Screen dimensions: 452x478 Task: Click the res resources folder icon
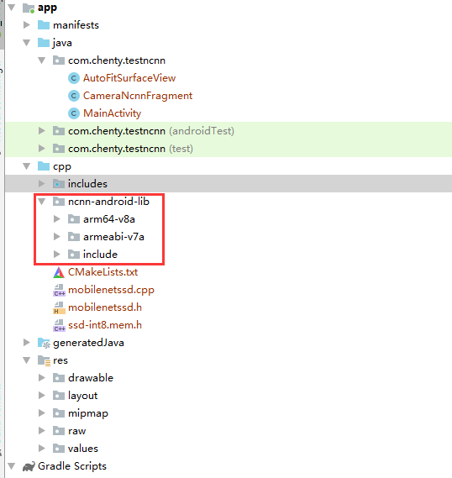[x=44, y=360]
